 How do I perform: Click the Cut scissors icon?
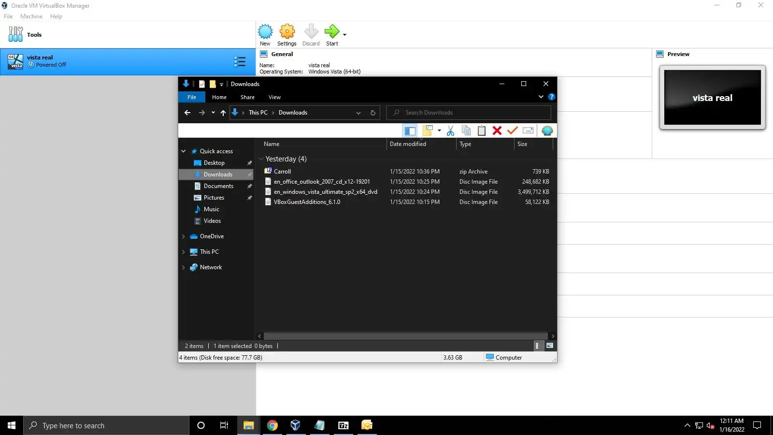click(x=450, y=130)
